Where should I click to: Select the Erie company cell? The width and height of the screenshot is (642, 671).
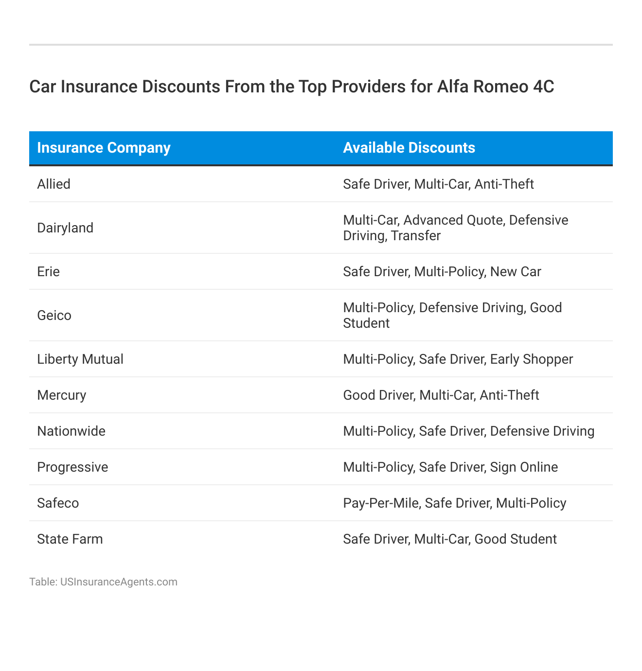click(49, 272)
